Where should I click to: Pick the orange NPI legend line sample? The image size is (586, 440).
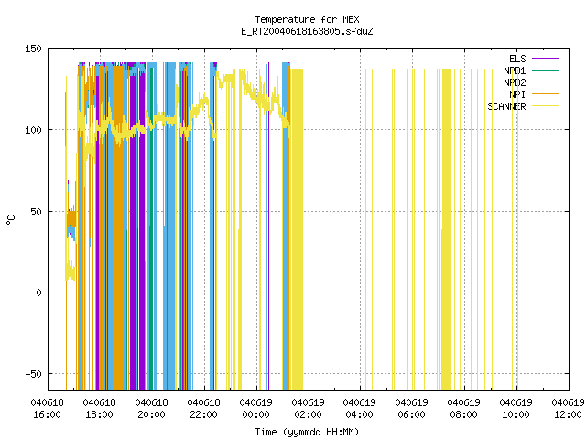pyautogui.click(x=546, y=93)
